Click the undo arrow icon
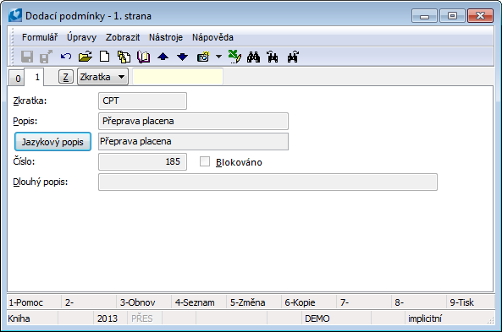Viewport: 502px width, 332px height. 66,57
